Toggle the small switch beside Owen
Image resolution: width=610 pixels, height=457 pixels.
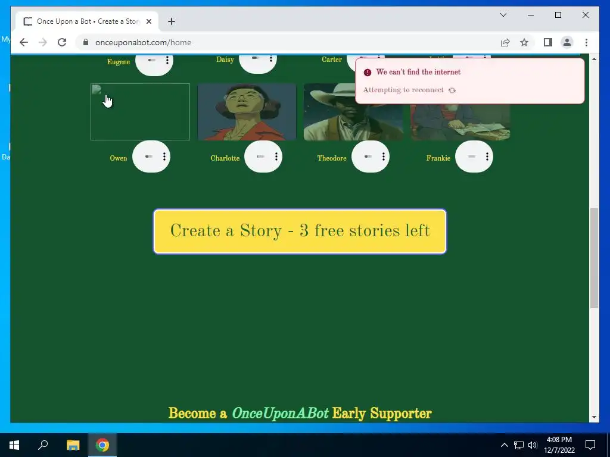click(148, 156)
